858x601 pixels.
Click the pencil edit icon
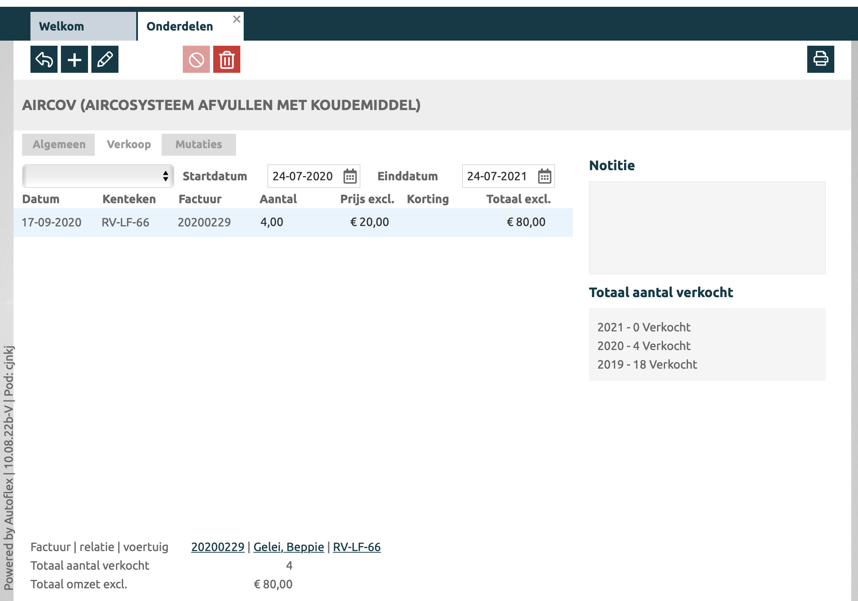105,59
